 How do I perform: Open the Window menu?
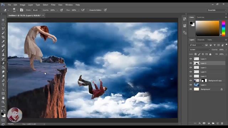69,5
